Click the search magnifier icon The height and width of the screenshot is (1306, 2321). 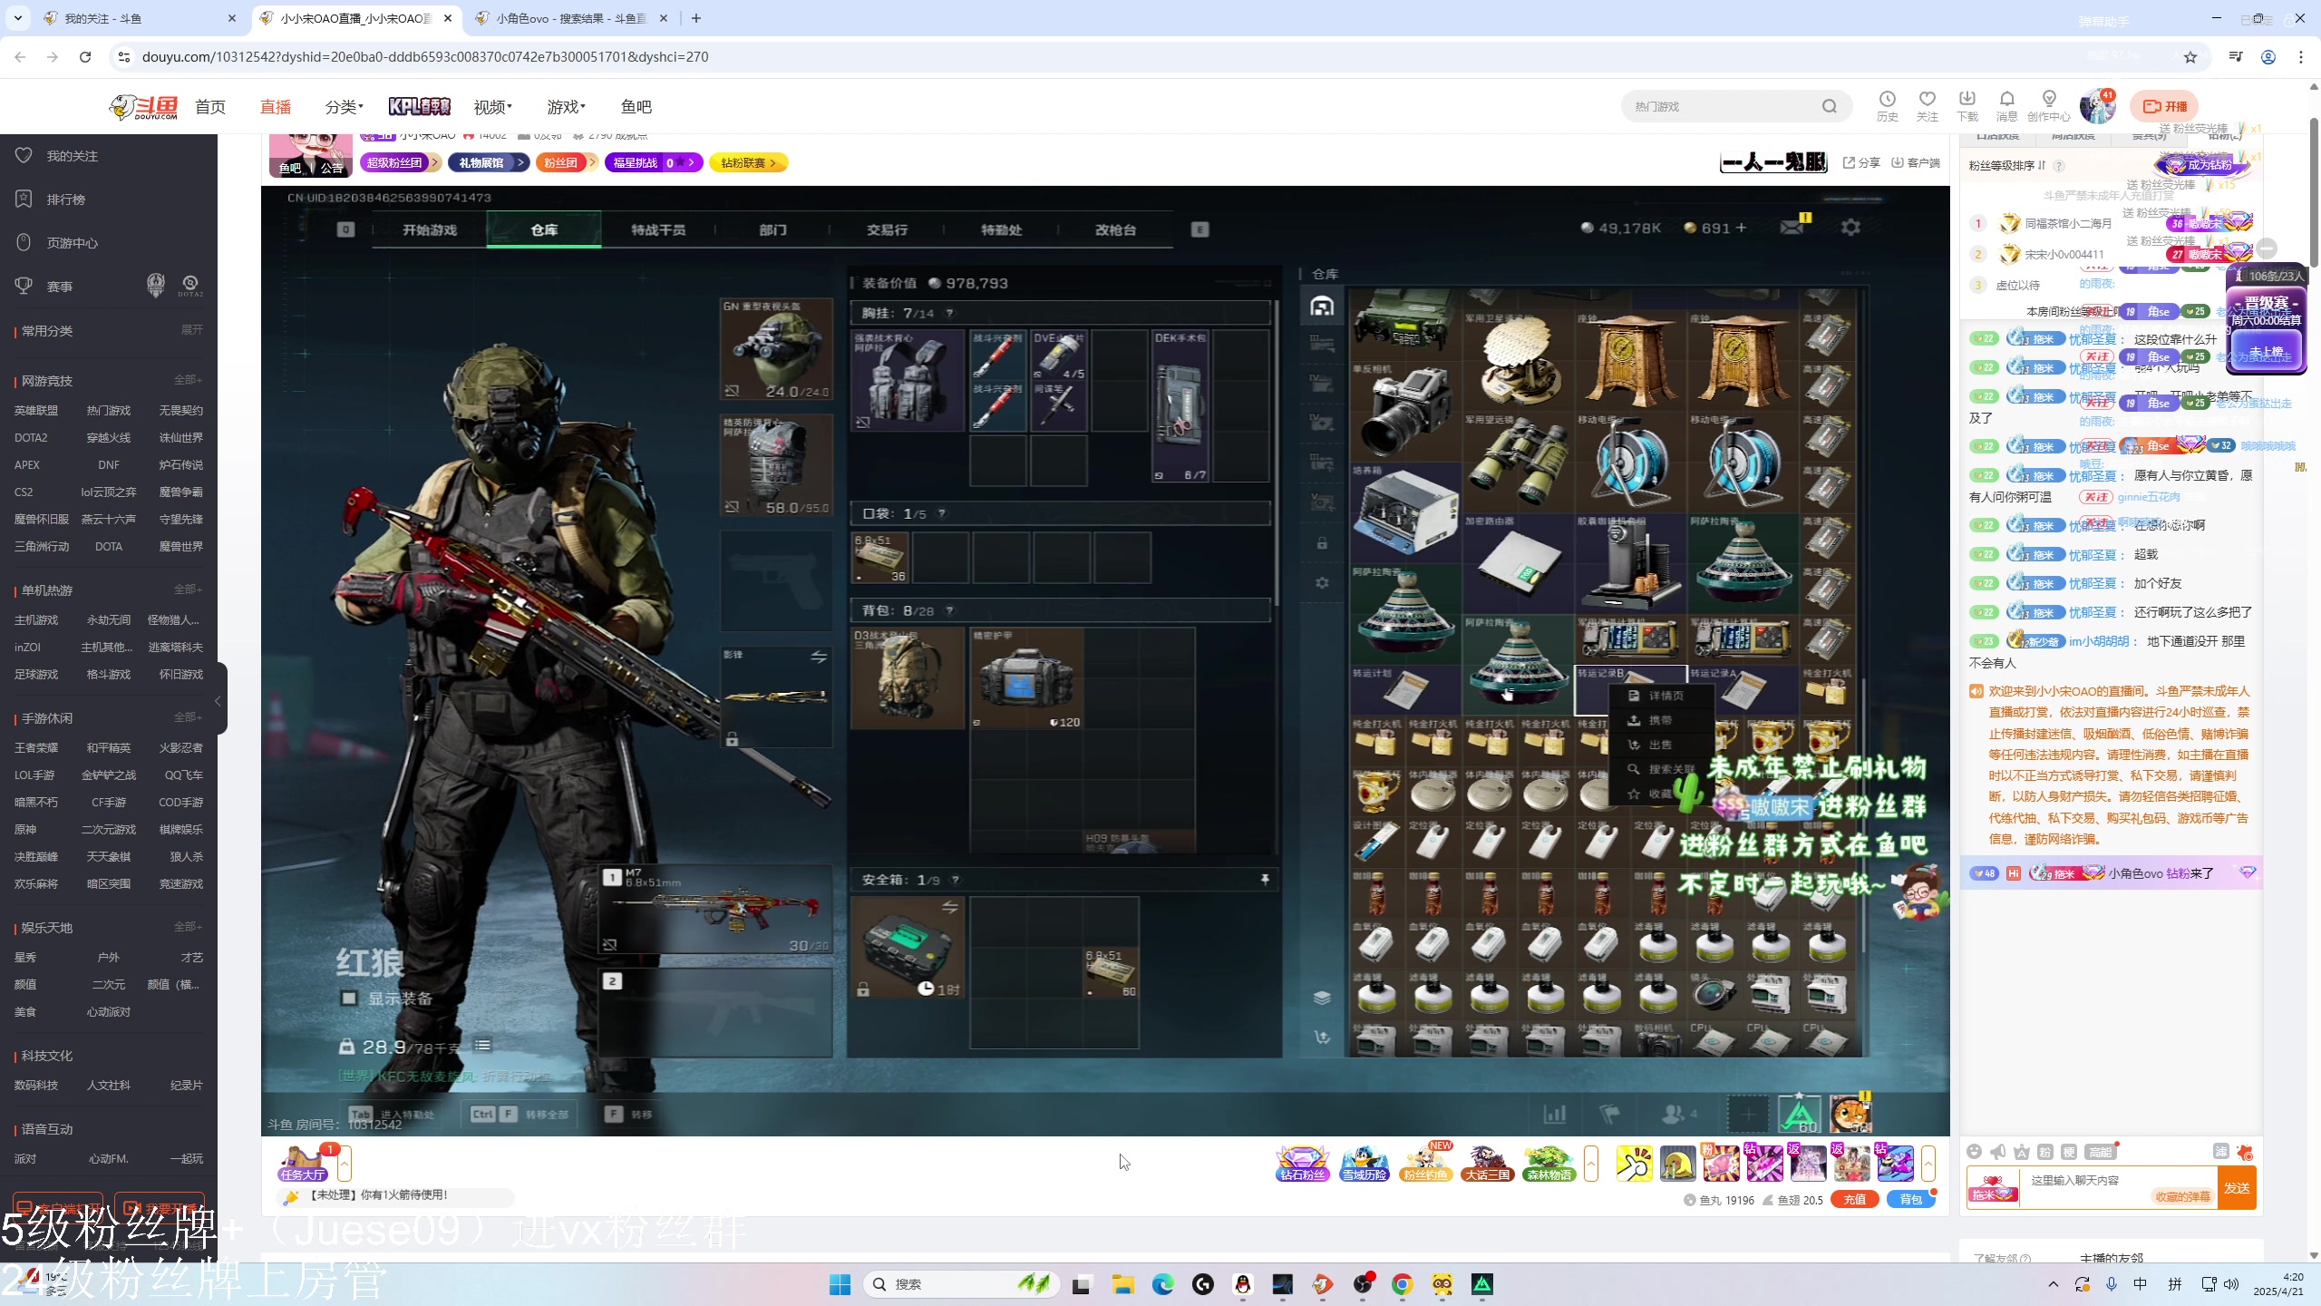click(x=1830, y=106)
